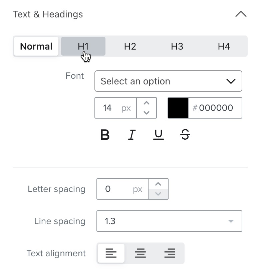259x274 pixels.
Task: Apply Italic formatting
Action: pyautogui.click(x=132, y=135)
